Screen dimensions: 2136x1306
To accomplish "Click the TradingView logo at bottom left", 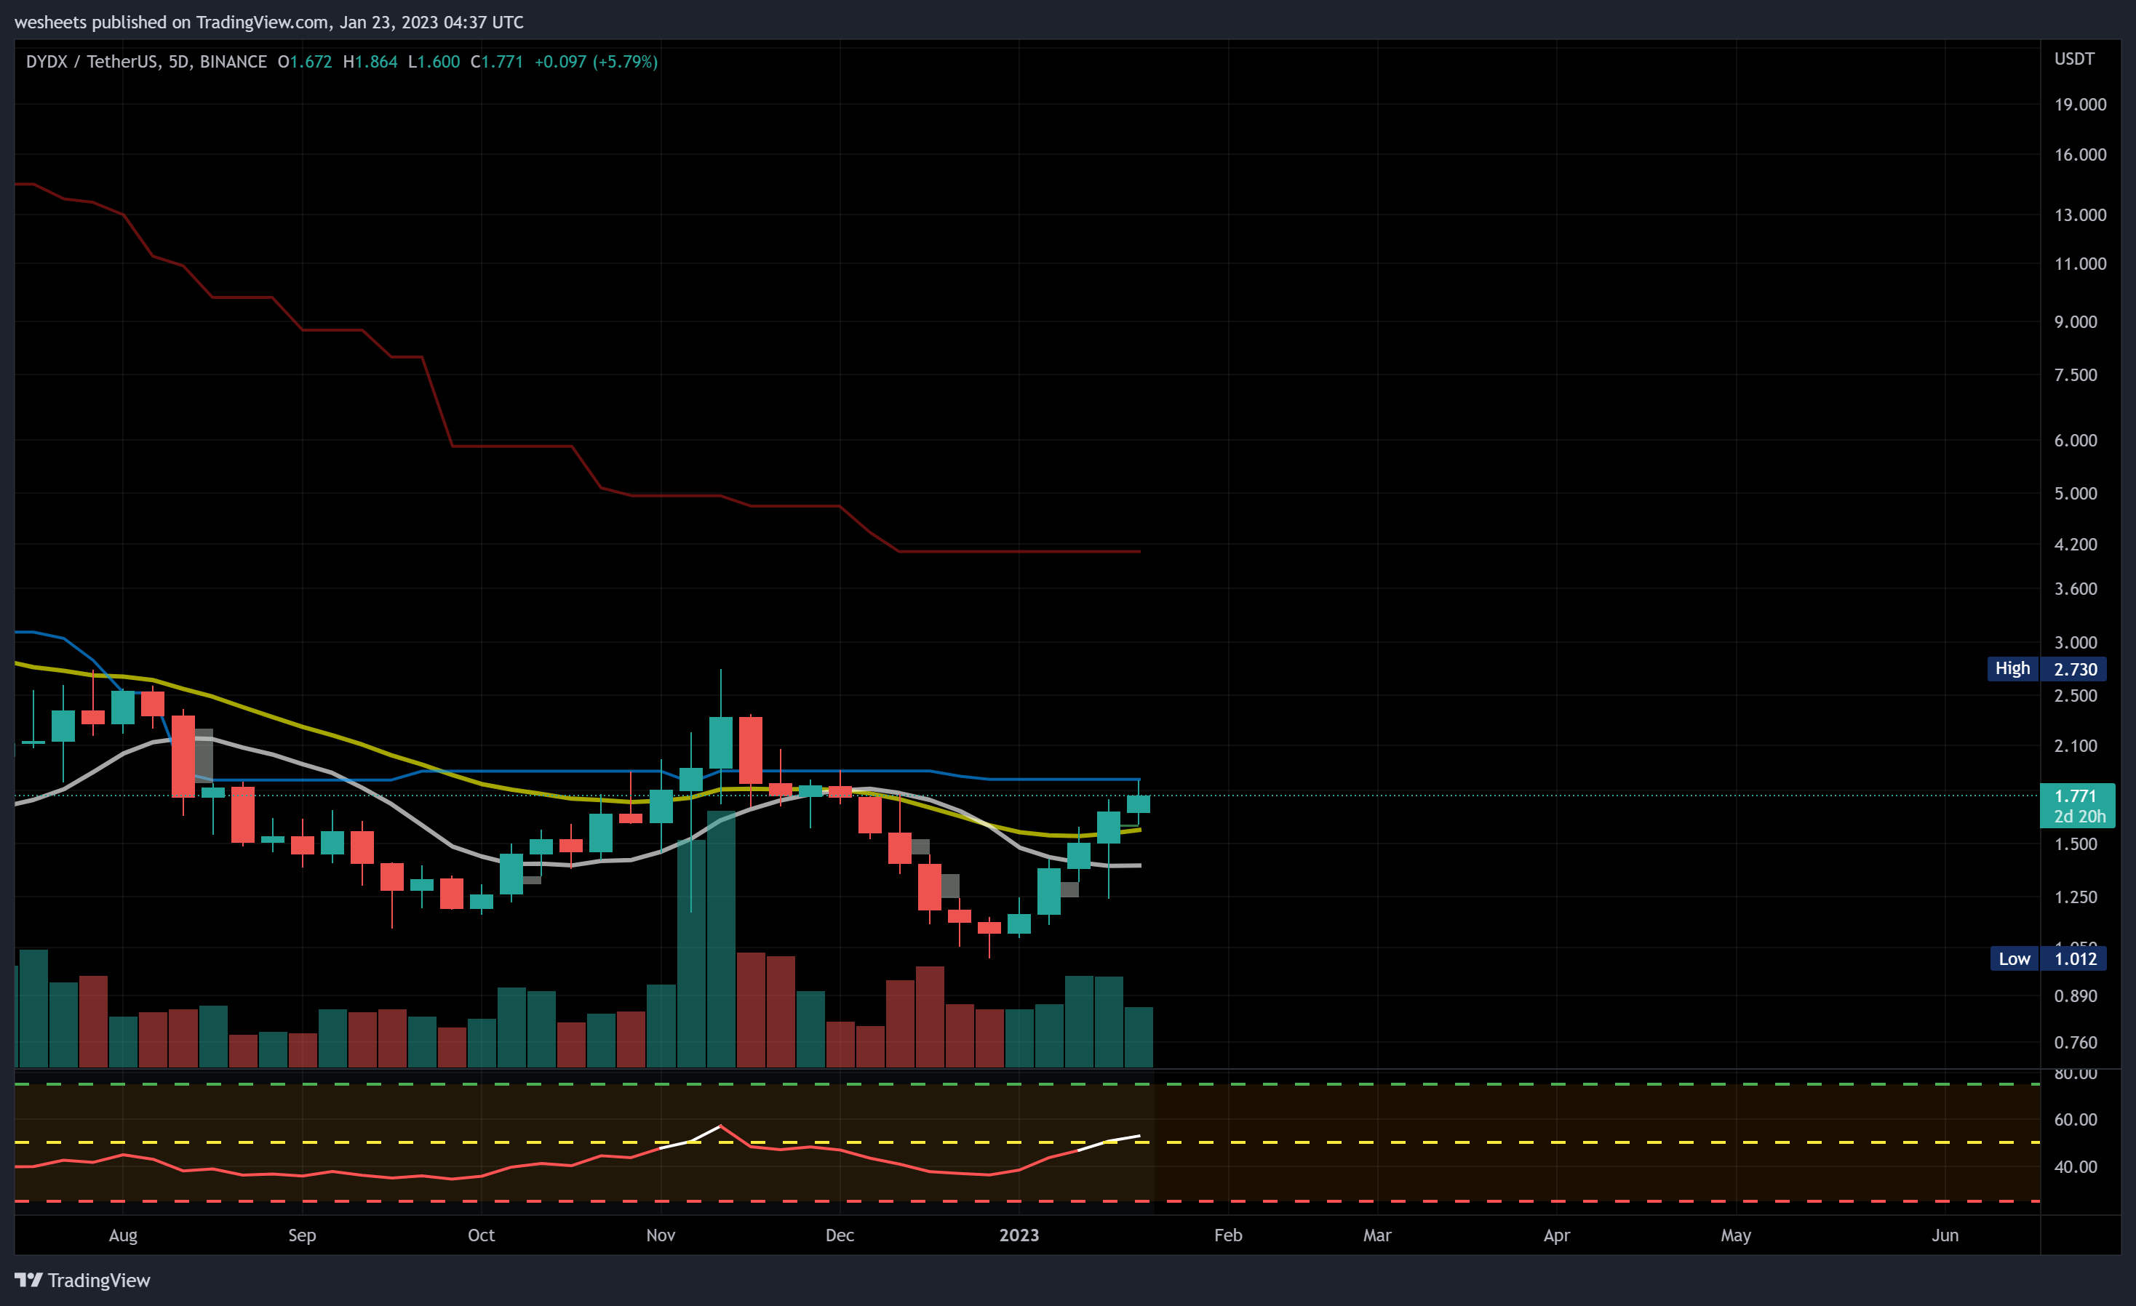I will point(82,1280).
